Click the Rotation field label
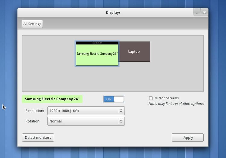This screenshot has height=158, width=226. 33,121
